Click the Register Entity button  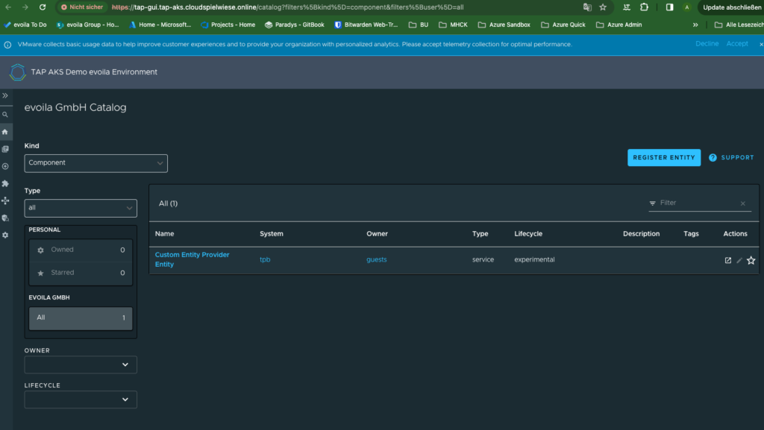tap(663, 157)
